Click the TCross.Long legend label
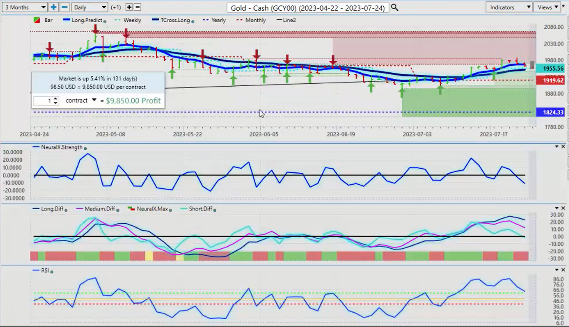 [x=175, y=20]
